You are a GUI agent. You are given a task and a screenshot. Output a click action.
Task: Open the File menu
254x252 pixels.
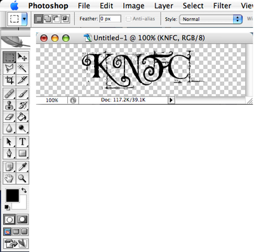coord(84,6)
